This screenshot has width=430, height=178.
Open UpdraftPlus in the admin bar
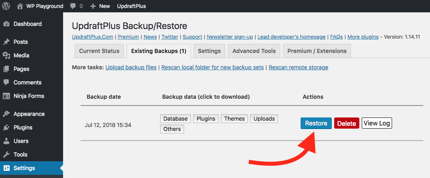[x=131, y=6]
